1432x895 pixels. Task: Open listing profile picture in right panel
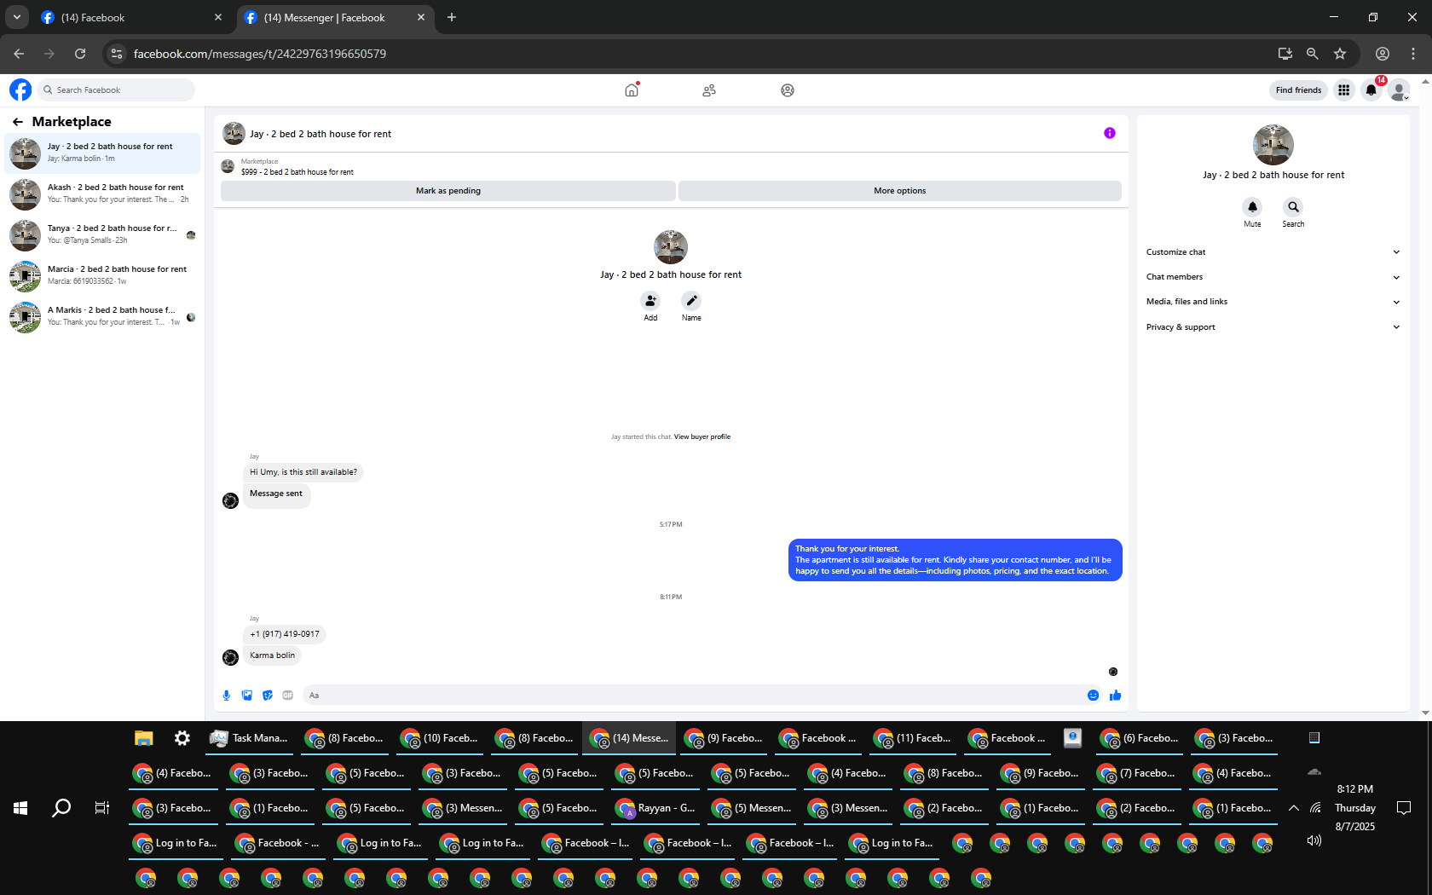point(1273,145)
